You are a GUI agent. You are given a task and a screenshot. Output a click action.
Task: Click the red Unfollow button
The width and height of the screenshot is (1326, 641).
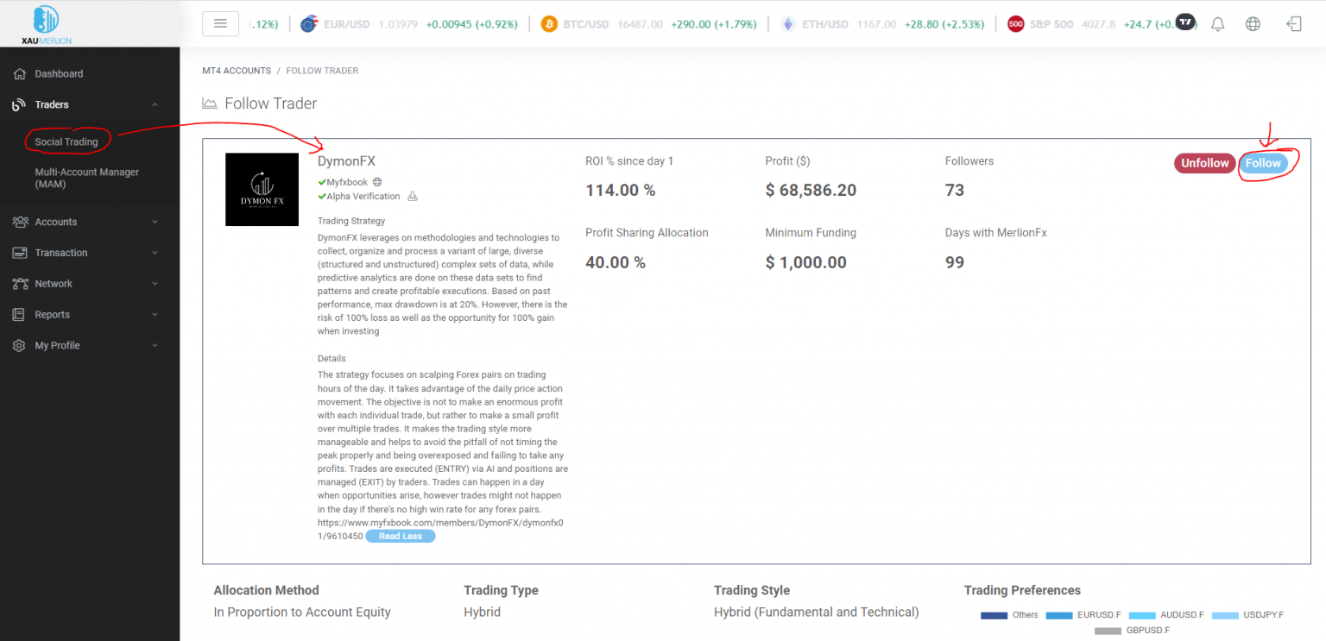pos(1204,163)
